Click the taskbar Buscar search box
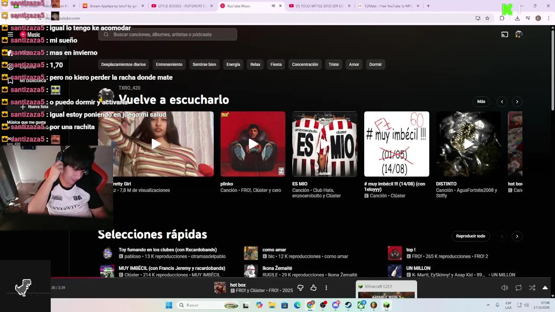Screen dimensions: 555x312 pyautogui.click(x=208, y=305)
